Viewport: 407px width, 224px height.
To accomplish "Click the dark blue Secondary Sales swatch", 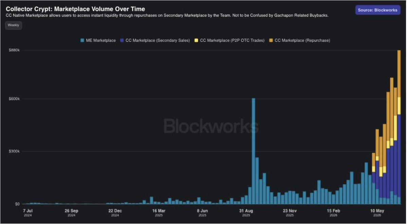I will [122, 40].
